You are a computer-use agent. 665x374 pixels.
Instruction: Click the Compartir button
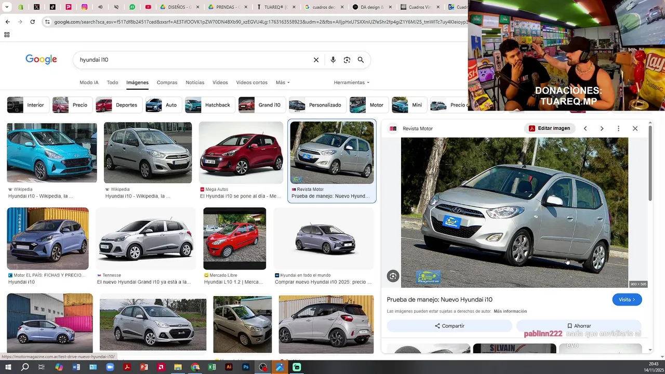point(449,326)
